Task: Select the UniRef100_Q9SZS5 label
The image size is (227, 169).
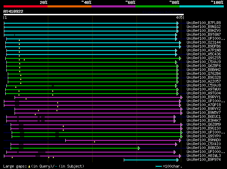Action: [x=204, y=58]
